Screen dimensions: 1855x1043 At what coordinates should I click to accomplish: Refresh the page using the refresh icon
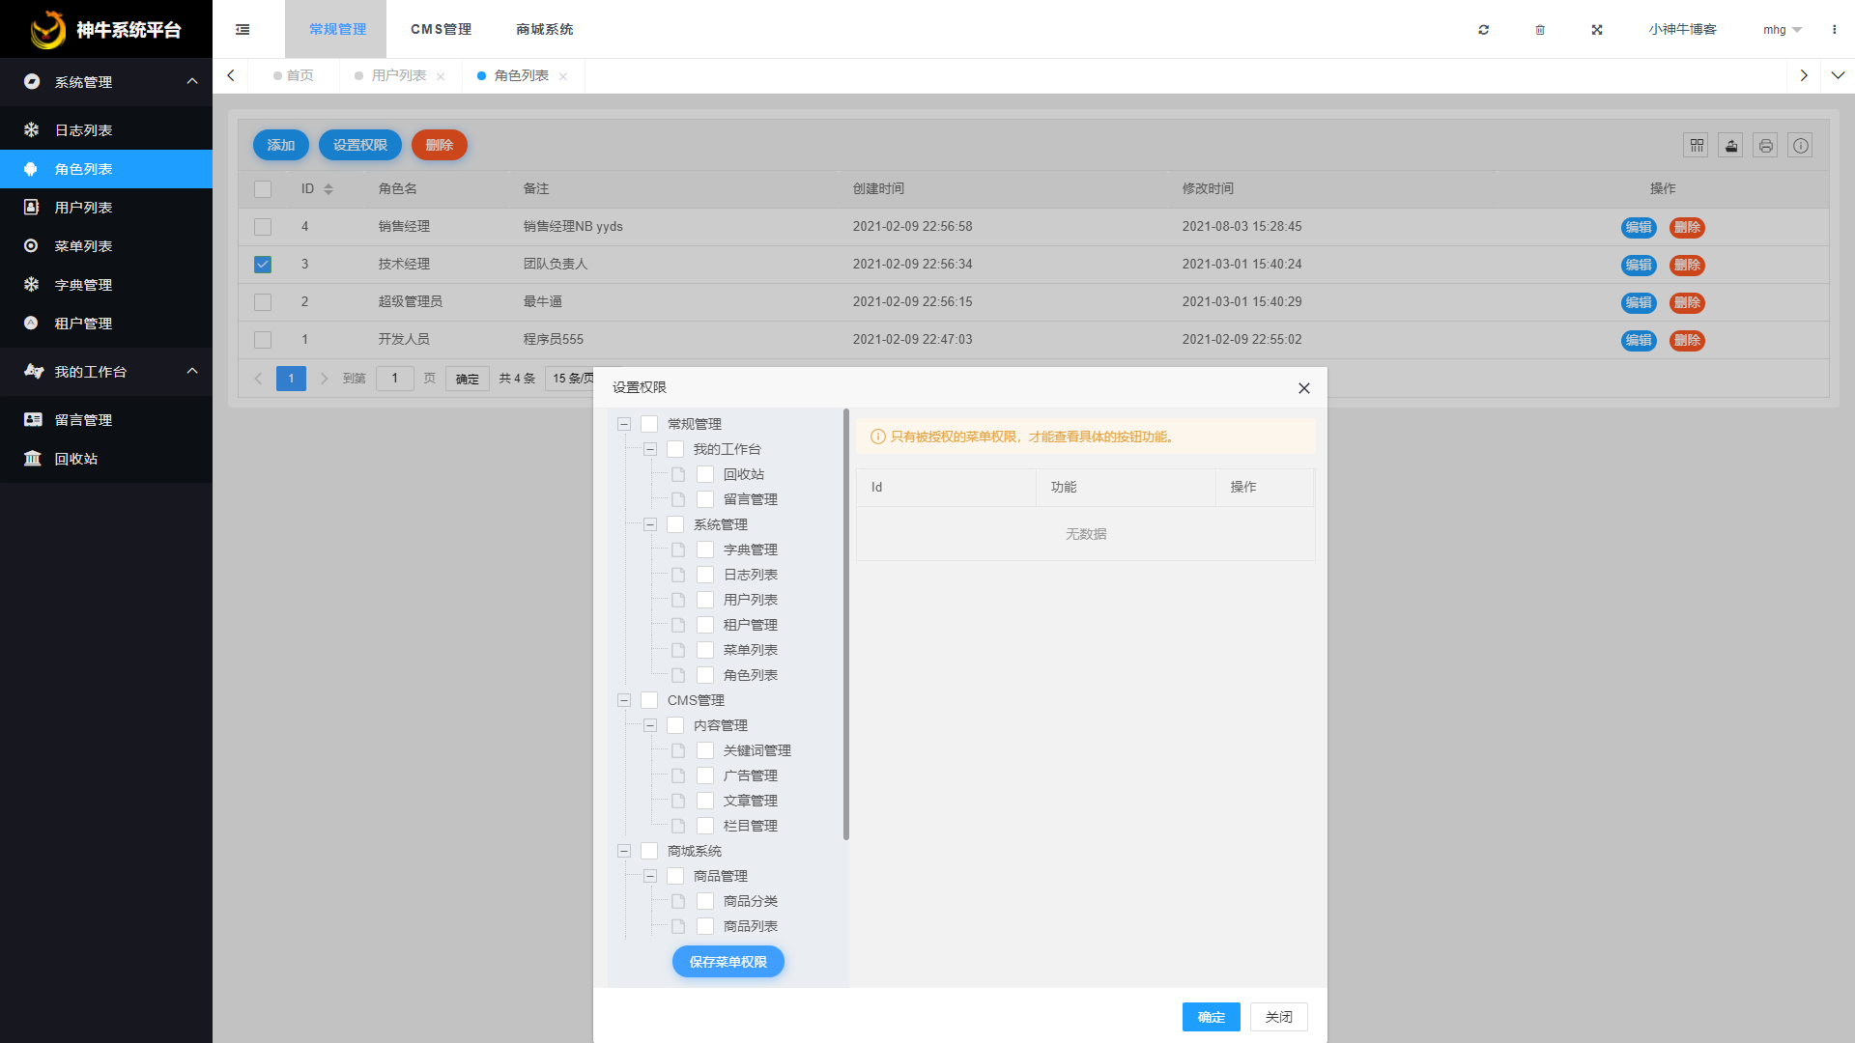1483,30
